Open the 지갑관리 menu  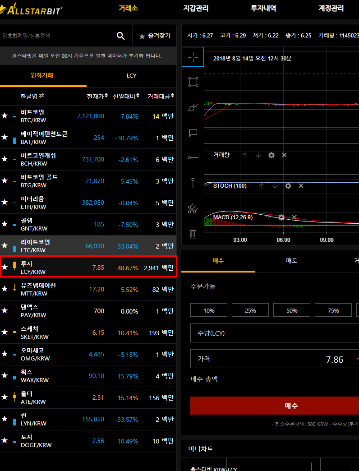(x=196, y=9)
